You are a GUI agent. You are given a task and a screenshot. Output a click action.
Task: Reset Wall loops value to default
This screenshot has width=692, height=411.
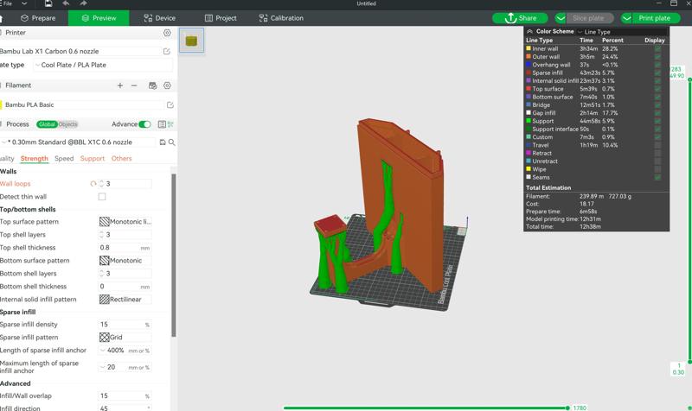click(93, 184)
